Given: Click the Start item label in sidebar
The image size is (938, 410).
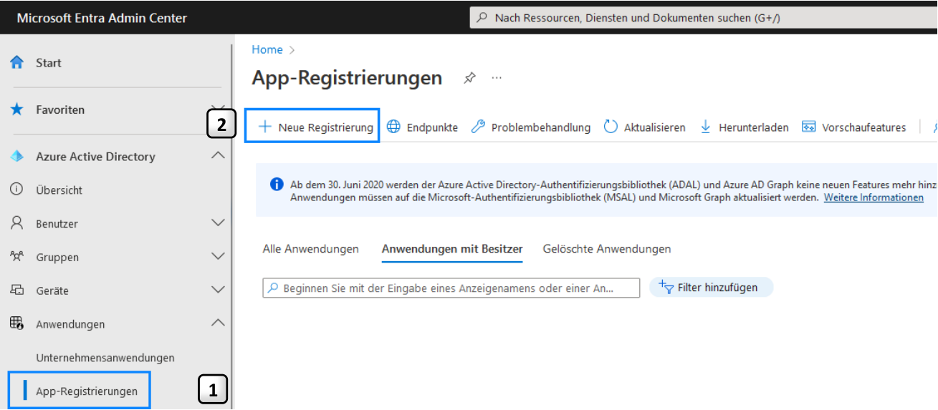Looking at the screenshot, I should coord(49,63).
